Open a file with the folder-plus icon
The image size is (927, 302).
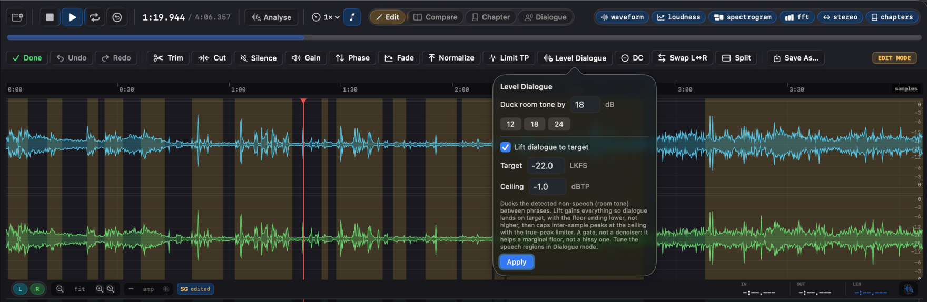click(17, 17)
